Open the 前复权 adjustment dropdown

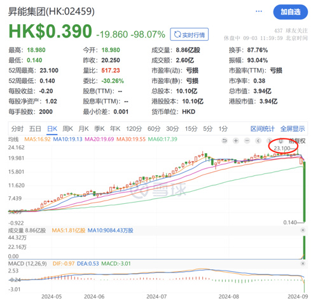coord(297,141)
